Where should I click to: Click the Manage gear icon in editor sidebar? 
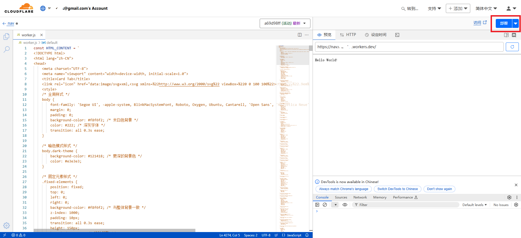[7, 225]
